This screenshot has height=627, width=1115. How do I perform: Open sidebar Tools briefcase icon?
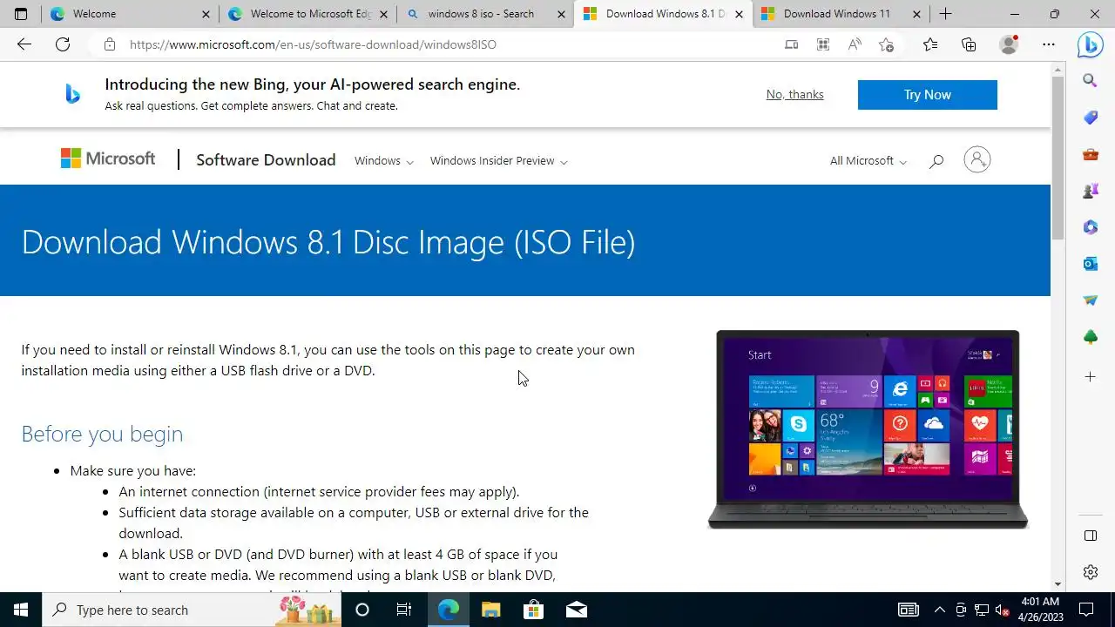coord(1091,154)
